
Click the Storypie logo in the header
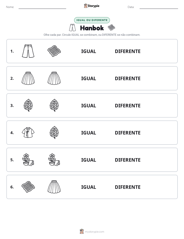[x=91, y=6]
